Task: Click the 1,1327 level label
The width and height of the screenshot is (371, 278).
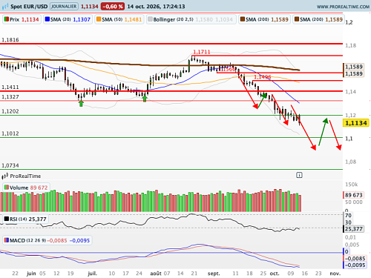Action: pyautogui.click(x=10, y=96)
